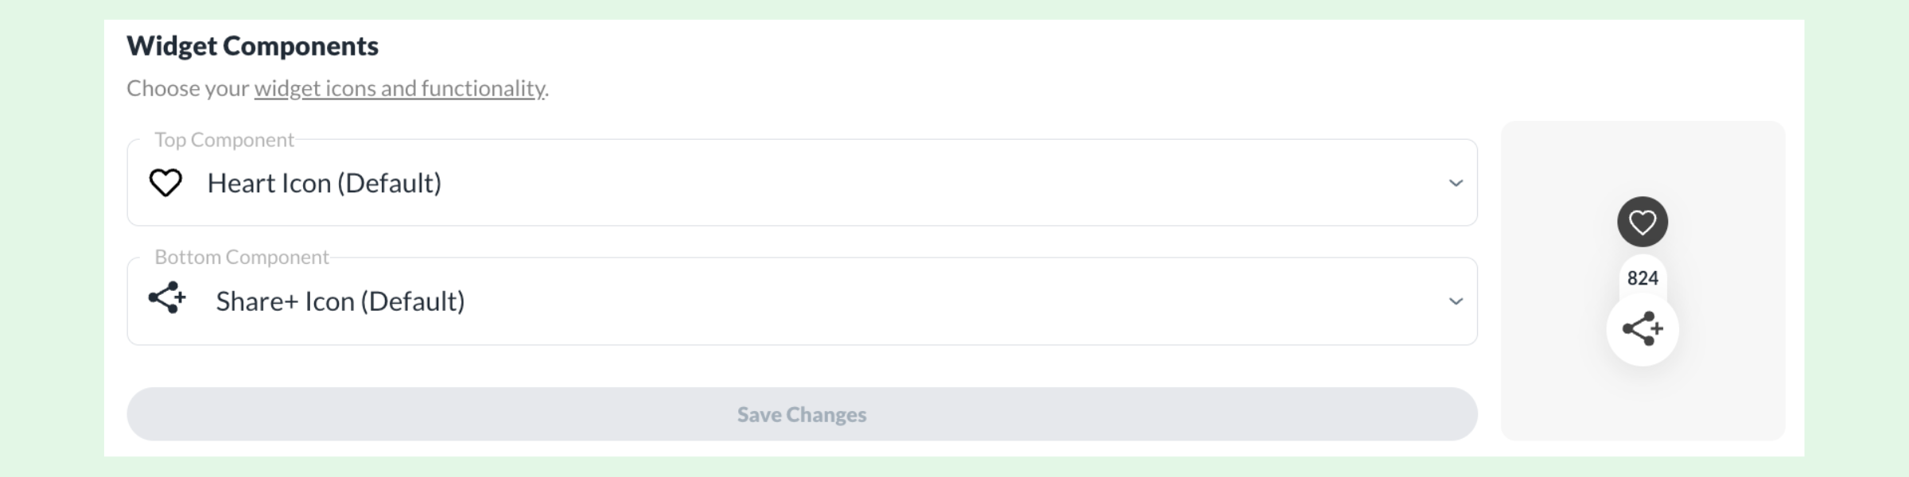Click the chevron on the Heart Icon selector

[x=1456, y=183]
